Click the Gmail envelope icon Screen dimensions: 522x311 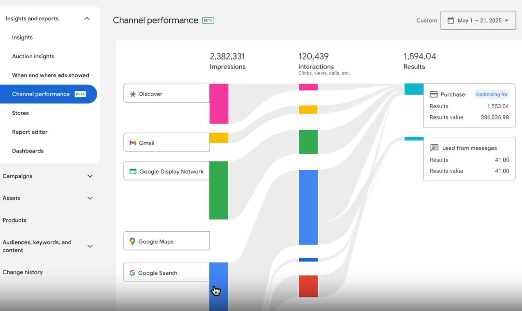coord(132,143)
